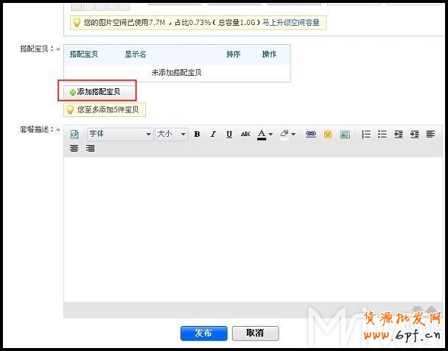
Task: Apply strikethrough using the ABC icon
Action: pyautogui.click(x=245, y=135)
